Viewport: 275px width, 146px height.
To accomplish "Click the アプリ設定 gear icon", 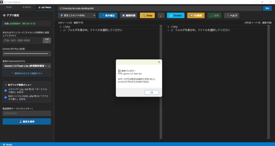I will pos(4,15).
